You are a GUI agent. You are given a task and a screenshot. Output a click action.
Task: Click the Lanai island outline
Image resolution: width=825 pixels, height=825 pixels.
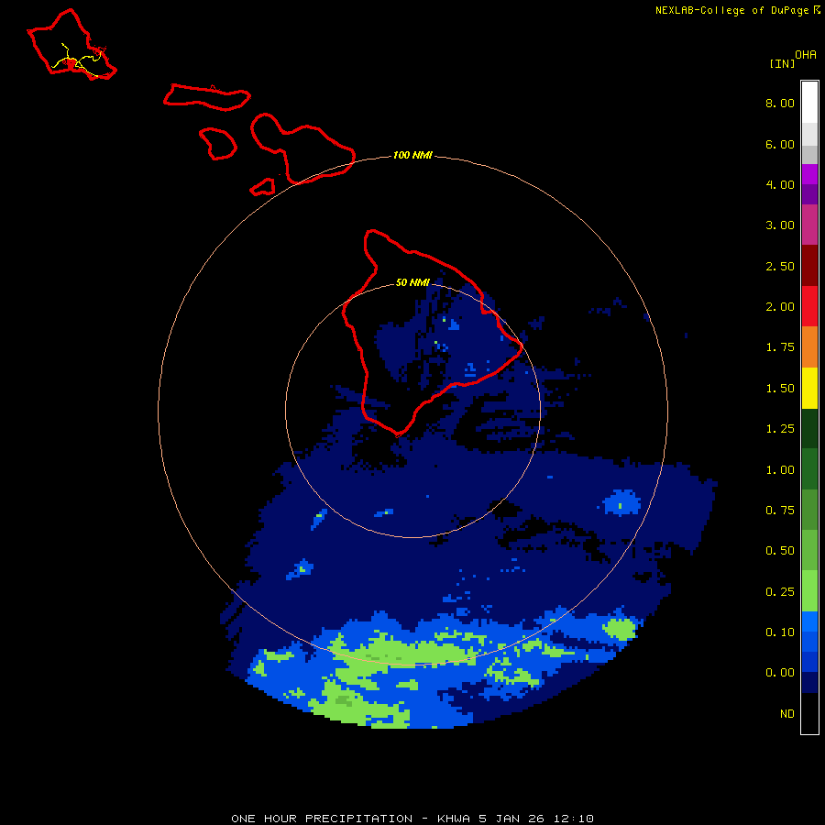(218, 143)
